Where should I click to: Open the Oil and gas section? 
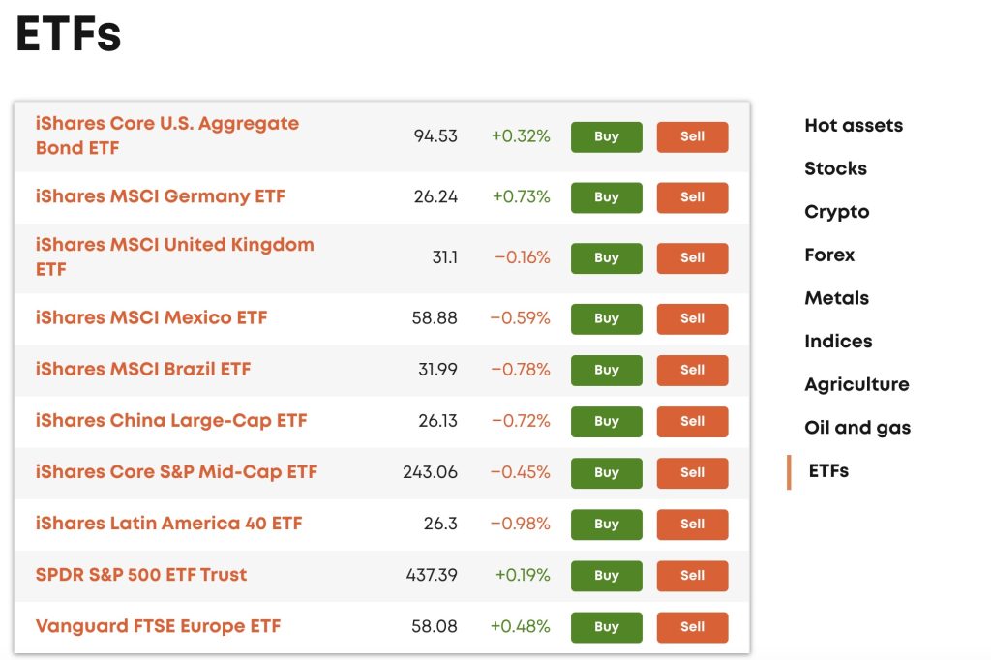[856, 427]
